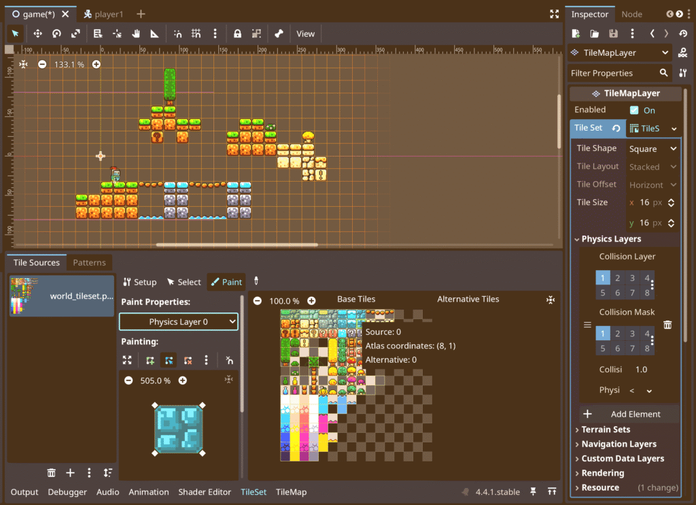Switch to the Patterns tab
The image size is (696, 505).
[89, 262]
